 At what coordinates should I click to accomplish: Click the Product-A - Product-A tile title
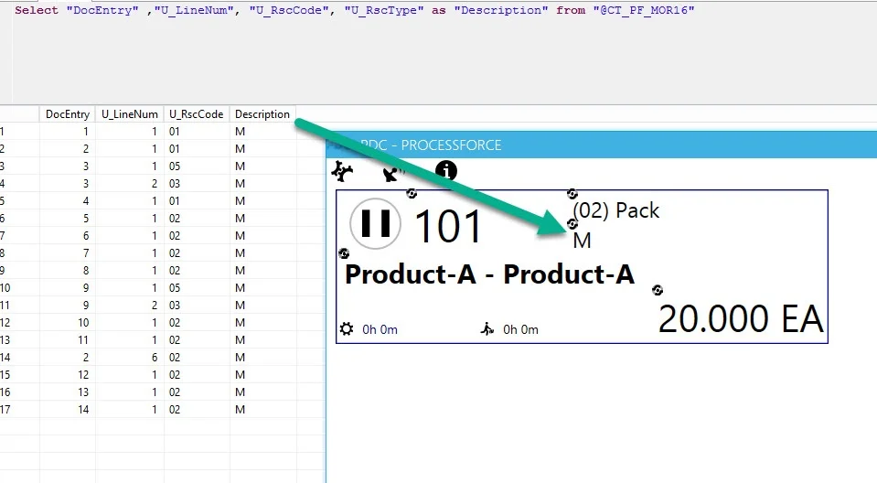coord(489,275)
